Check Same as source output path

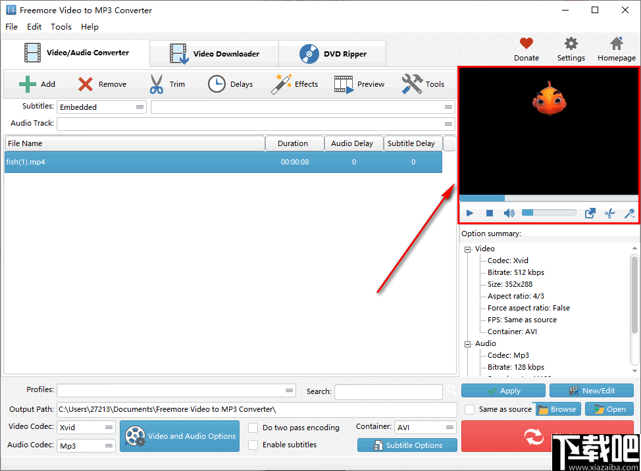tap(471, 409)
